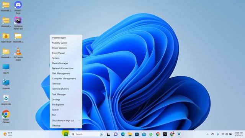Open Device Manager
The image size is (245, 138).
click(x=66, y=63)
